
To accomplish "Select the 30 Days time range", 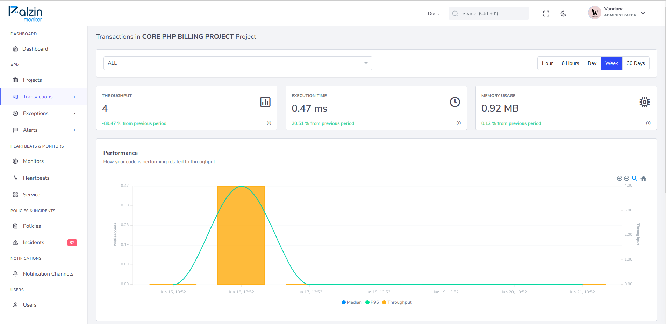I will coord(636,63).
